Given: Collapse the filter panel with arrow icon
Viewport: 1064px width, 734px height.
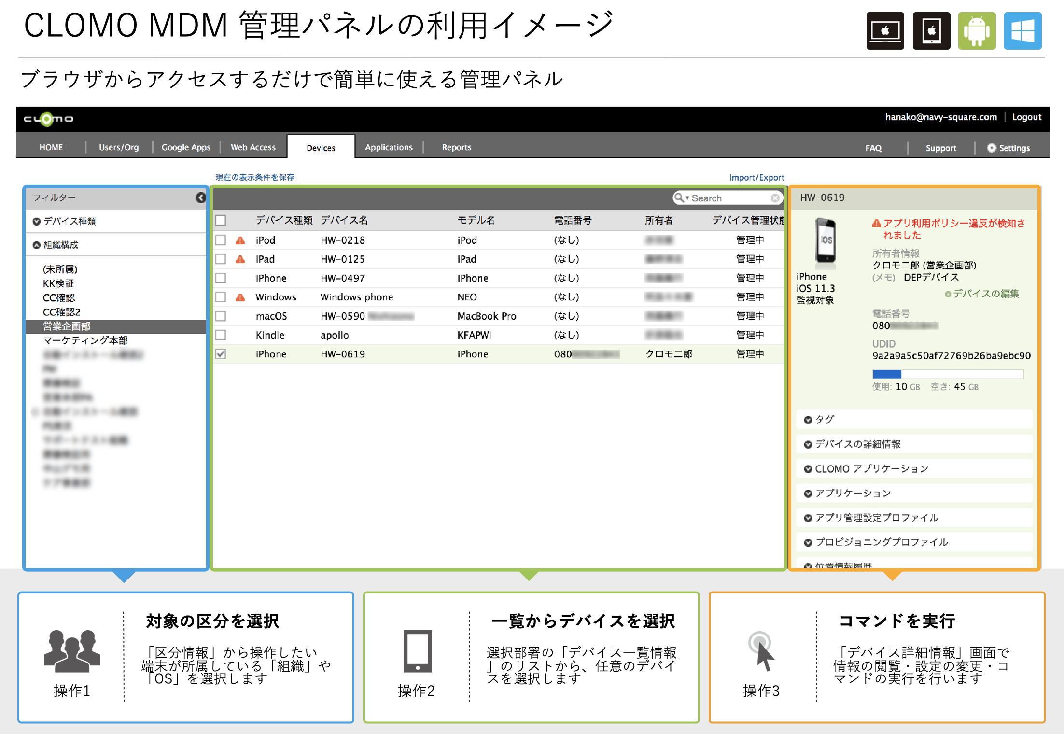Looking at the screenshot, I should [201, 198].
